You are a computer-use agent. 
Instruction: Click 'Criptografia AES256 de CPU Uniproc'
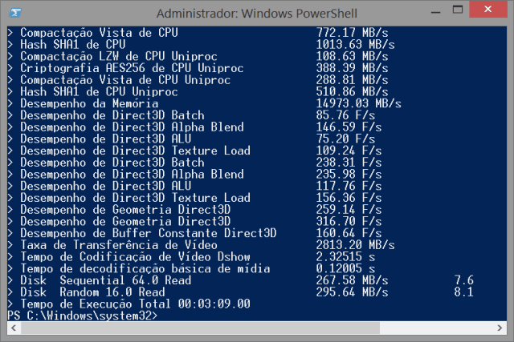click(132, 68)
